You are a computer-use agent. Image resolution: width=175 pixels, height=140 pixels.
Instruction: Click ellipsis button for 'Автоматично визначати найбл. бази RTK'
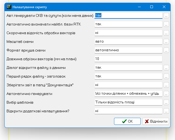(166, 24)
